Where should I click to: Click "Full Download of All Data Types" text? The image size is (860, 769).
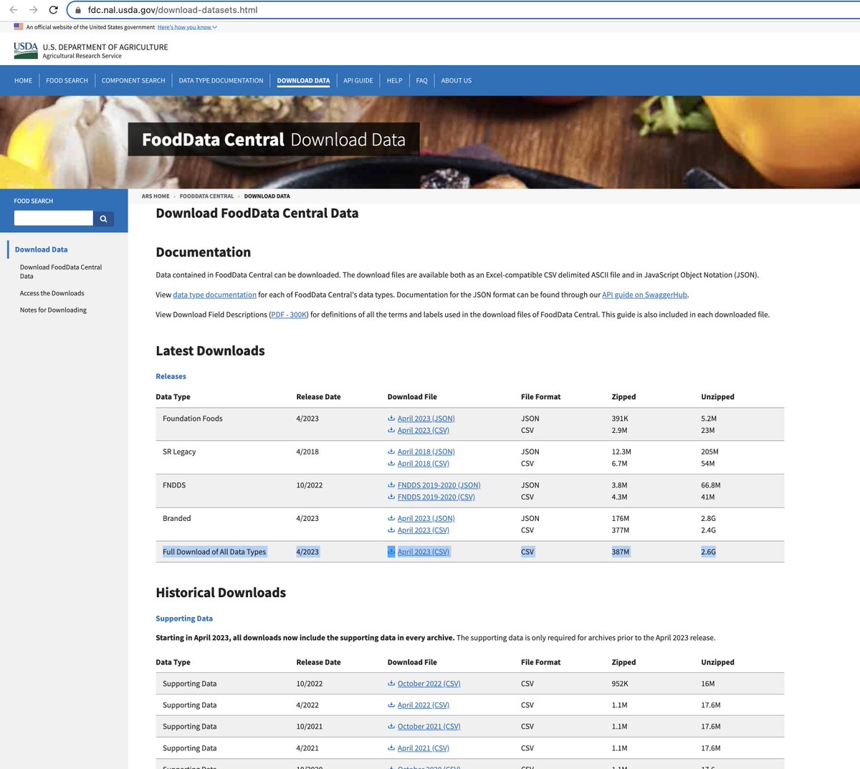[x=214, y=552]
